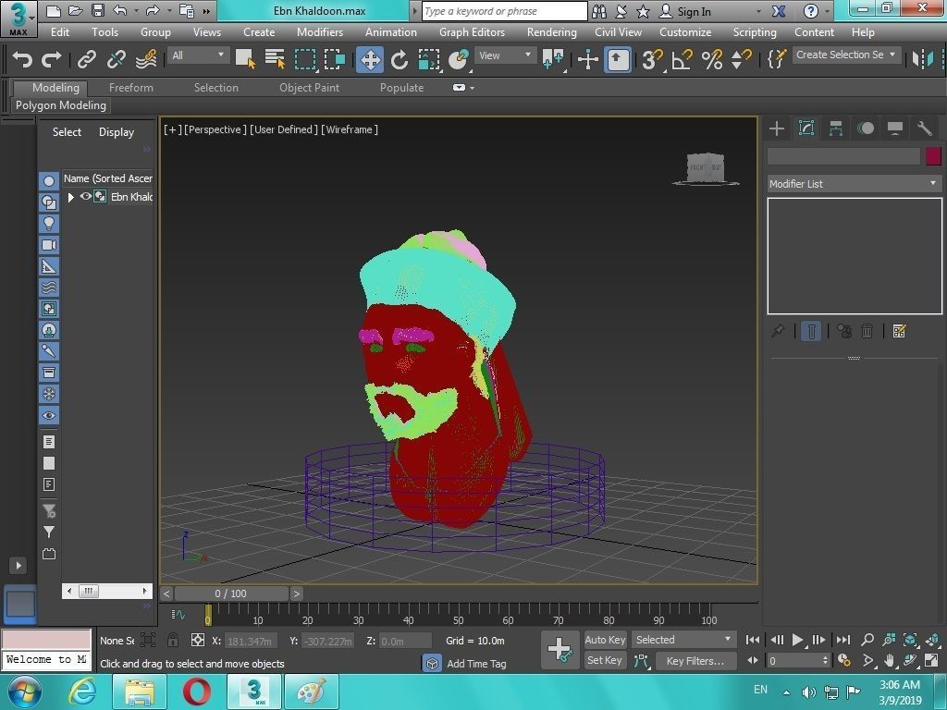Click the Select and Place icon
The image size is (947, 710).
pos(459,59)
